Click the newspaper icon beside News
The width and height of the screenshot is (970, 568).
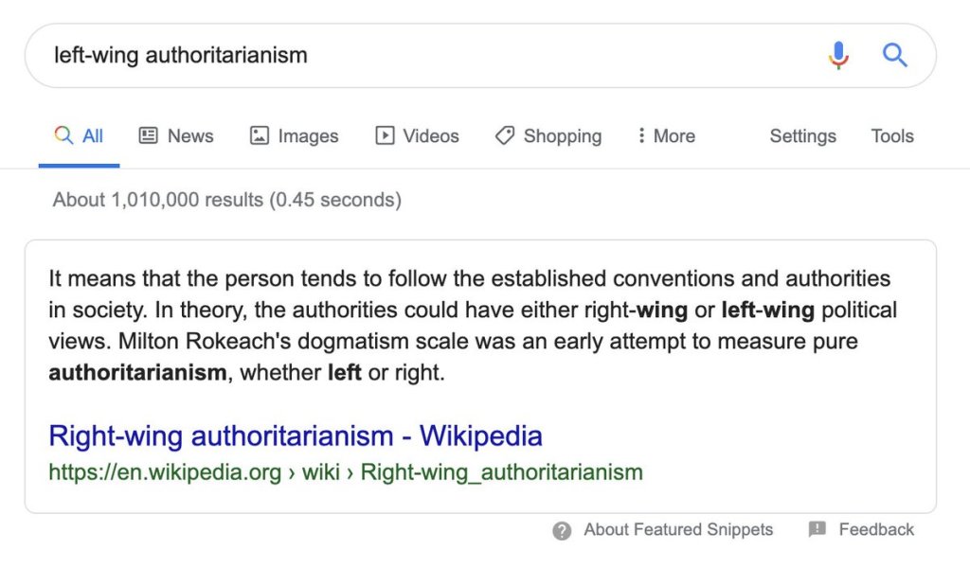[x=149, y=135]
